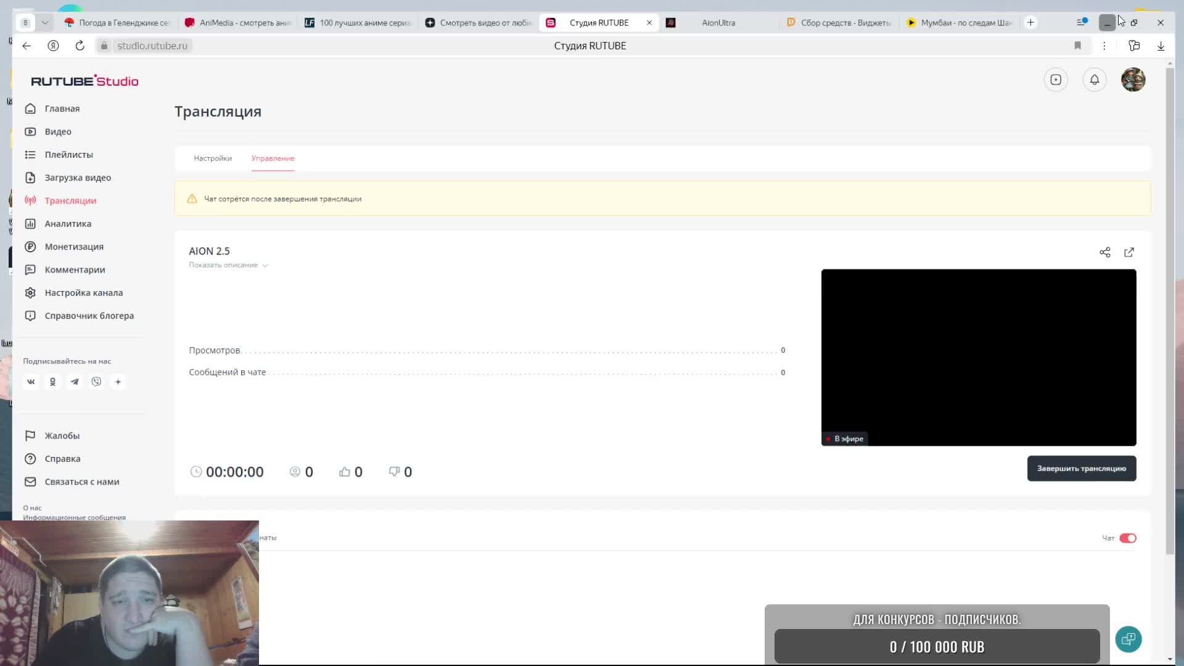This screenshot has height=666, width=1184.
Task: Open stream in new window icon
Action: point(1129,252)
